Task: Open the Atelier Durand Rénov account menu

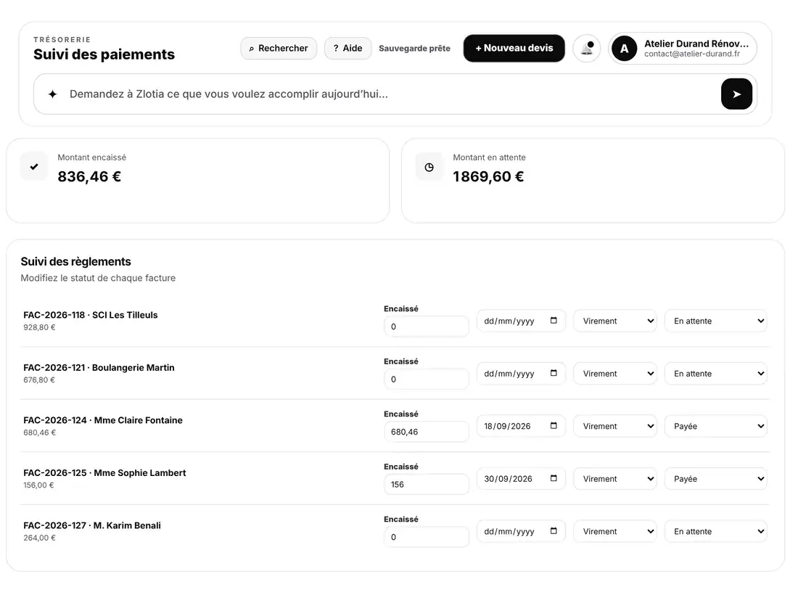Action: coord(683,49)
